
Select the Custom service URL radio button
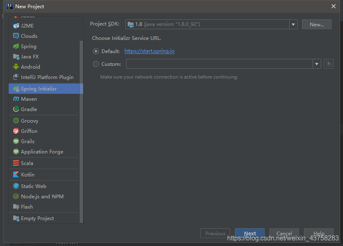[96, 64]
